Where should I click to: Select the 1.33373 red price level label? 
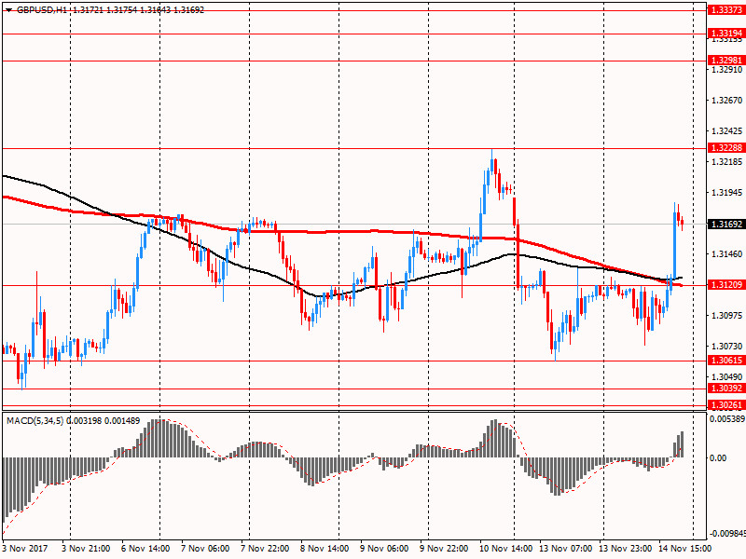click(x=726, y=10)
